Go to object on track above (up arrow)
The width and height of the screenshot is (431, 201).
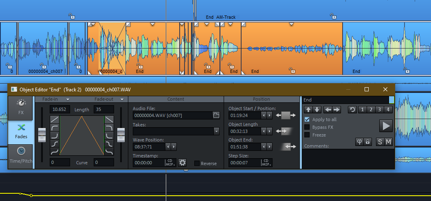[308, 110]
